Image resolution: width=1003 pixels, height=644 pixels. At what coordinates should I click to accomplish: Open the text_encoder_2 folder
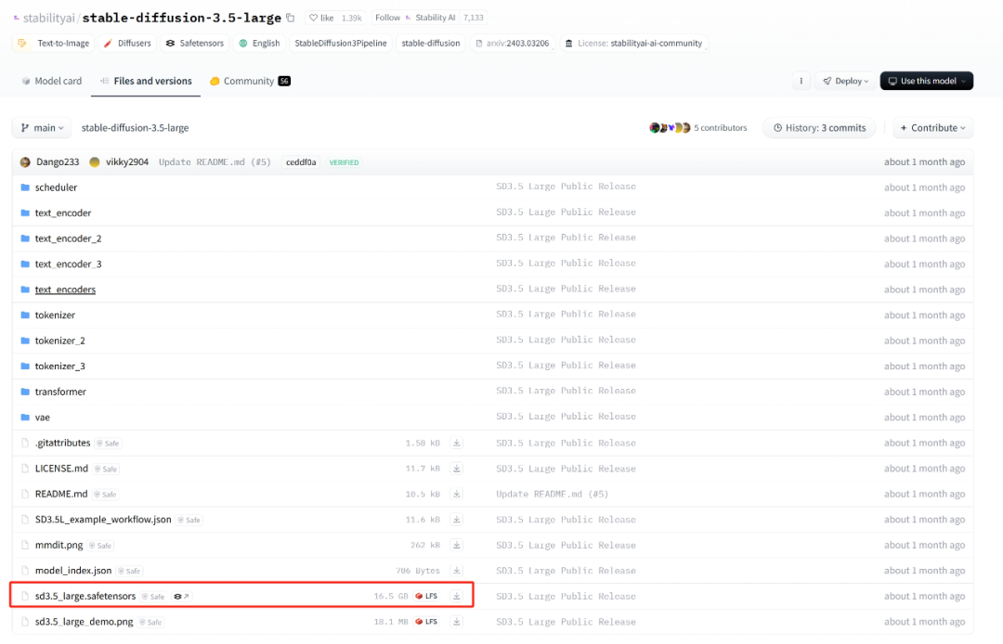click(68, 238)
